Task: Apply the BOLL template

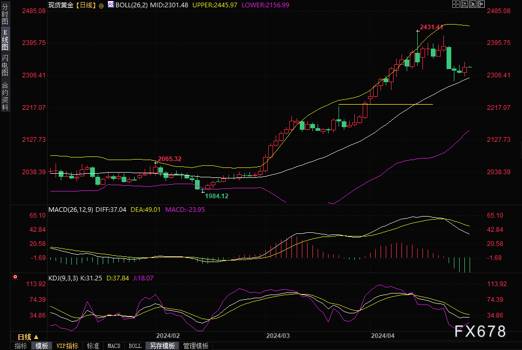Action: point(135,346)
